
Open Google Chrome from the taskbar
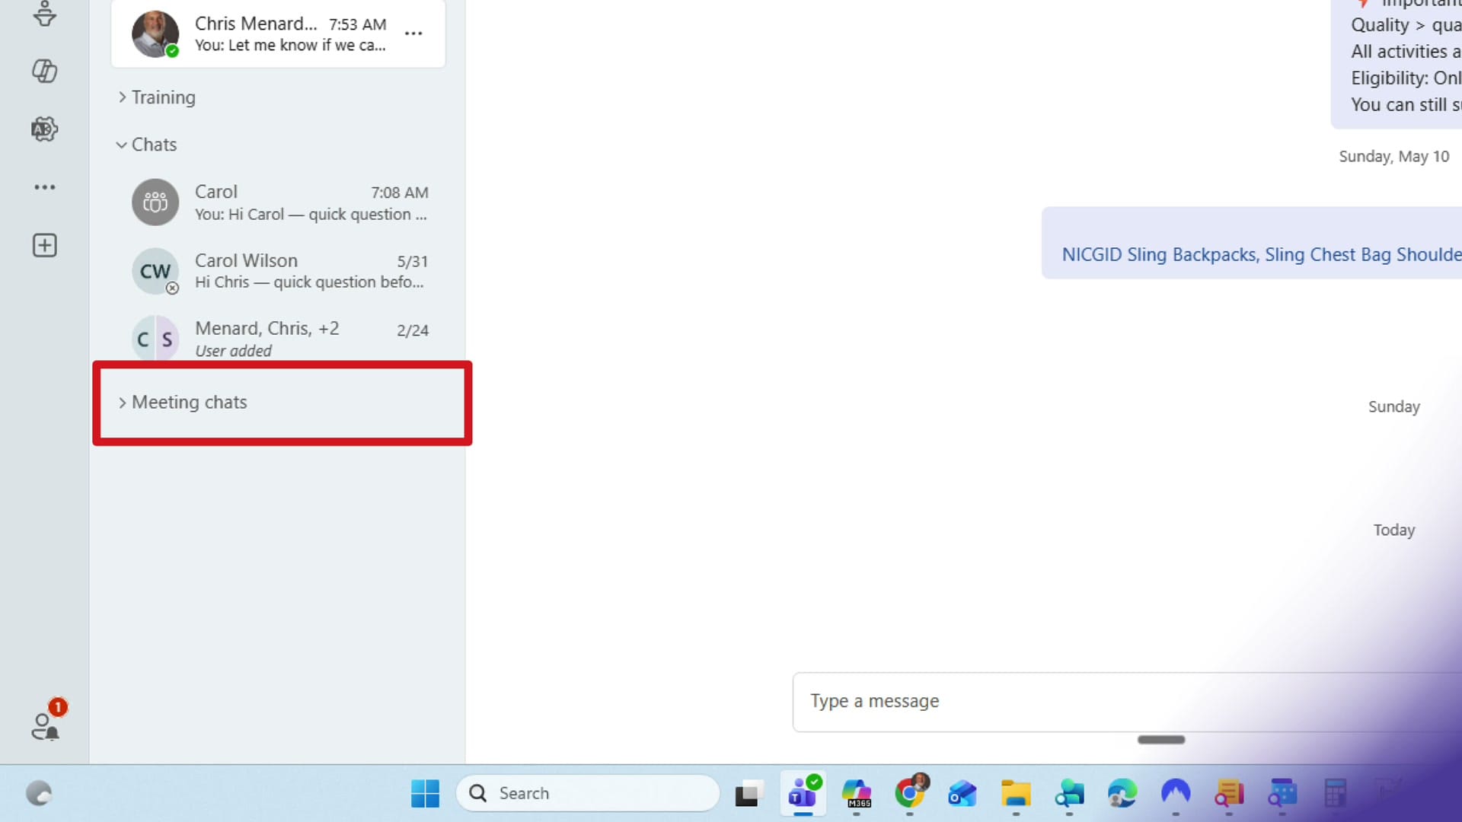point(911,792)
